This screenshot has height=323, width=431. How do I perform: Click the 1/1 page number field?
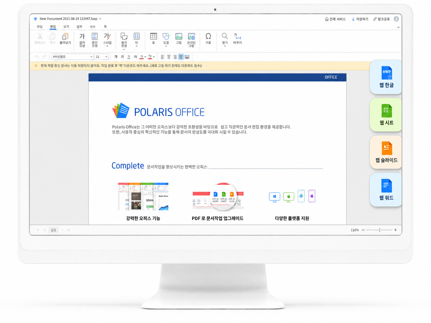[54, 230]
